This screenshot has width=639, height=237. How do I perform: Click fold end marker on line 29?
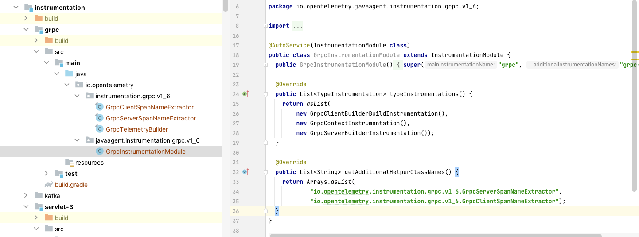[x=265, y=143]
